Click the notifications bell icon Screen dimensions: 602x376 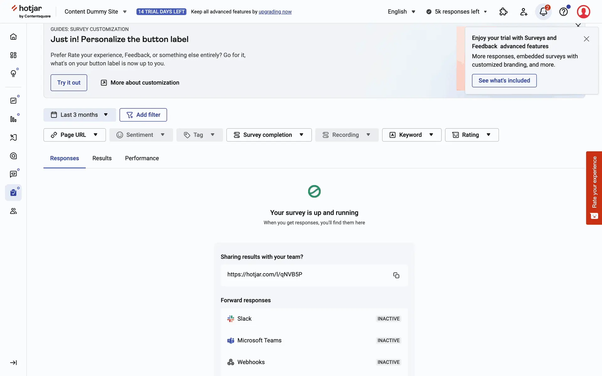pyautogui.click(x=543, y=12)
